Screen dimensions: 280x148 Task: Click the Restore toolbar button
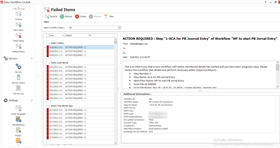(x=95, y=16)
